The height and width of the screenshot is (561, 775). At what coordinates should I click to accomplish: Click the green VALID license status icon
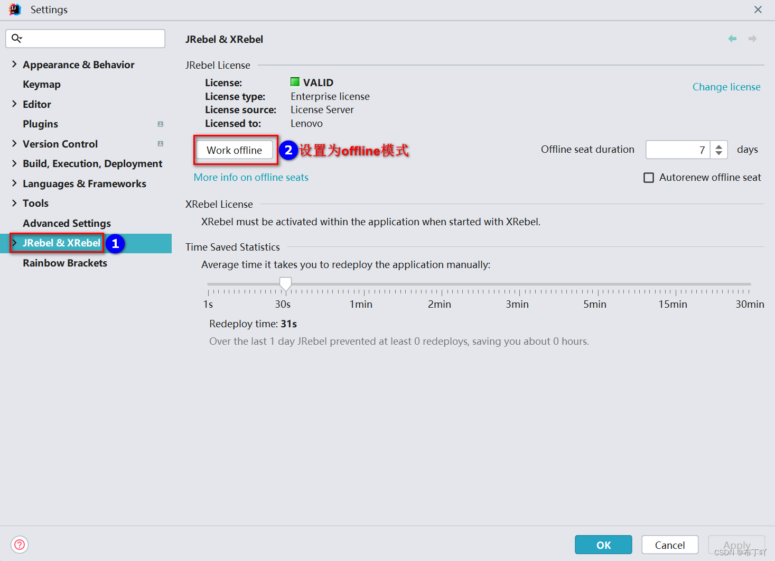click(x=295, y=82)
